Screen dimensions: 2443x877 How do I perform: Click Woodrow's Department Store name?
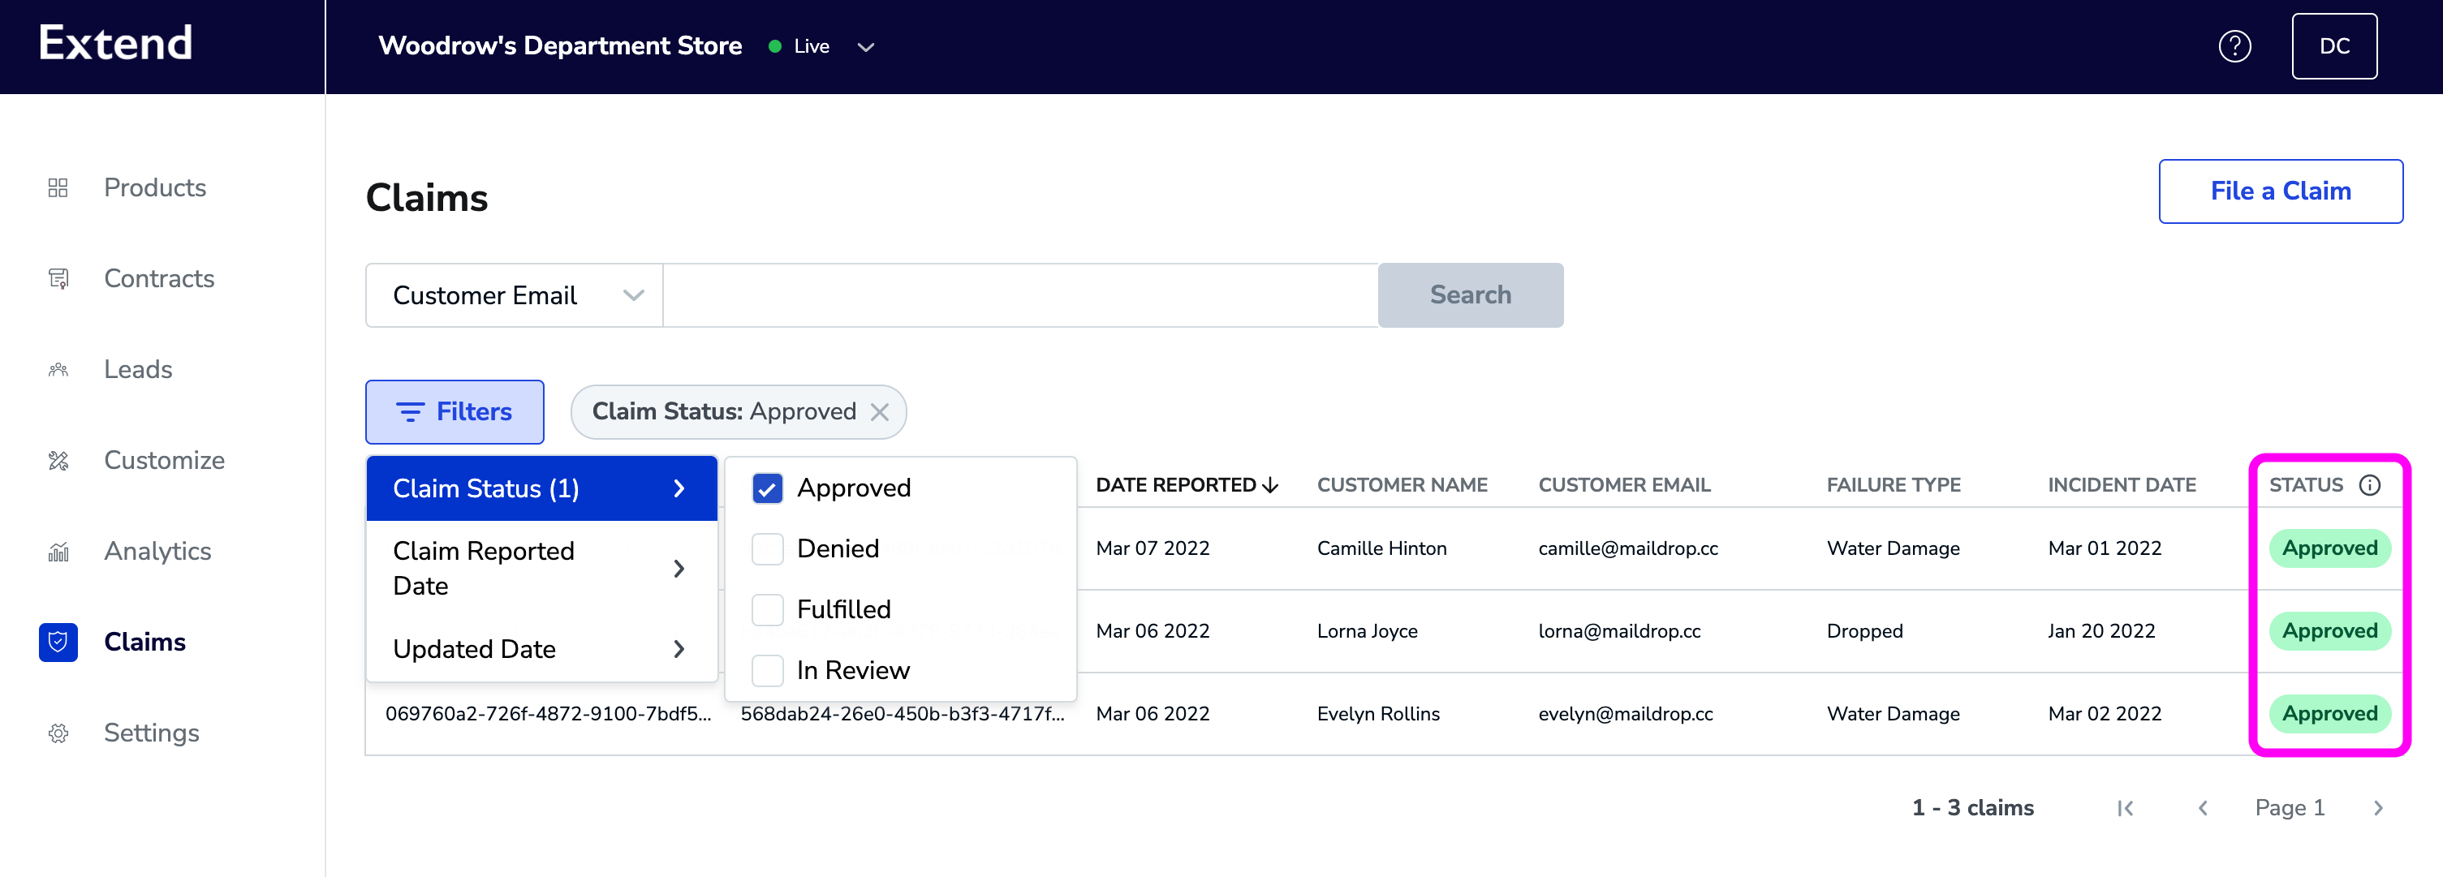coord(559,46)
